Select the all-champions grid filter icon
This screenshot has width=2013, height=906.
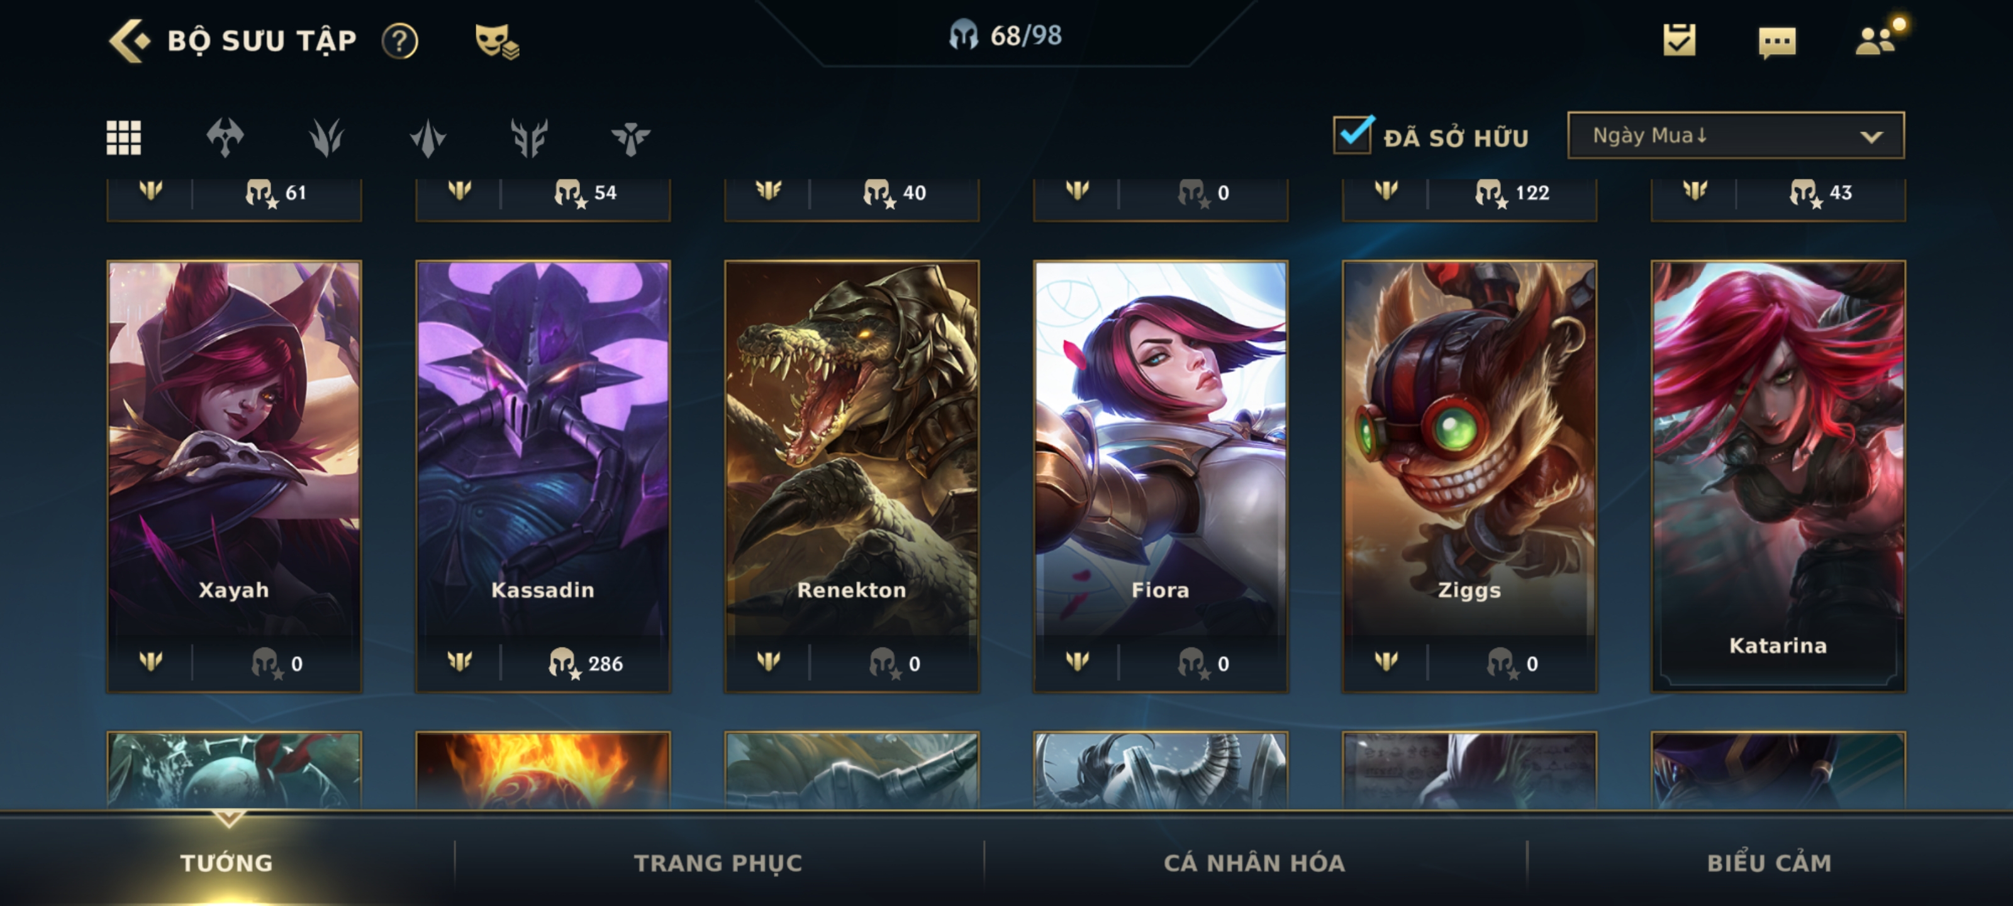point(123,138)
